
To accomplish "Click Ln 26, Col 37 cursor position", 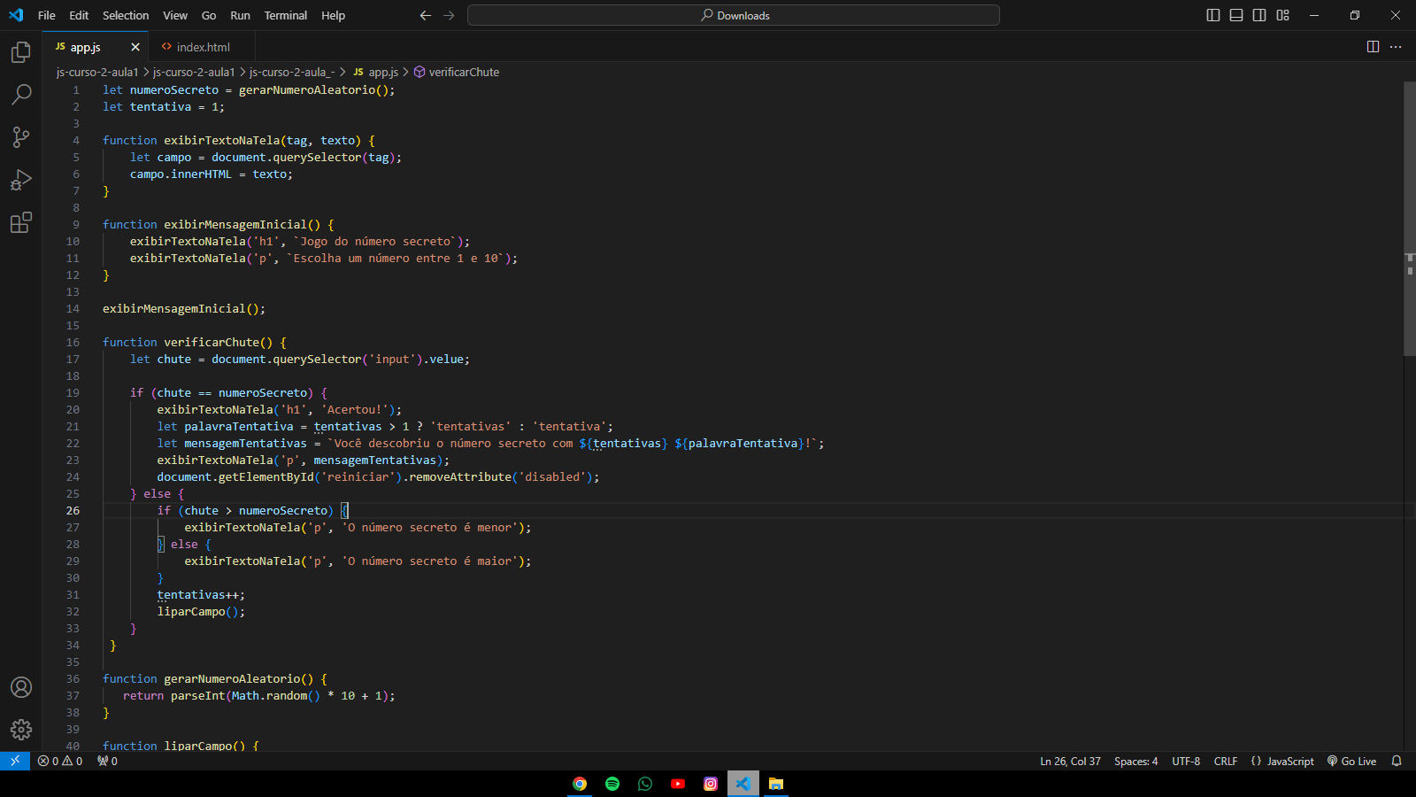I will tap(1070, 761).
